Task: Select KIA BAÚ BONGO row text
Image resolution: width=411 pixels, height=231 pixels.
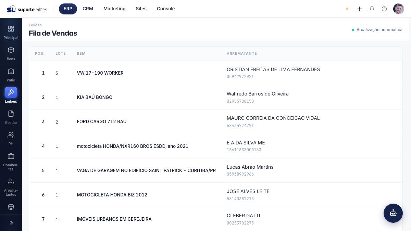Action: click(95, 97)
